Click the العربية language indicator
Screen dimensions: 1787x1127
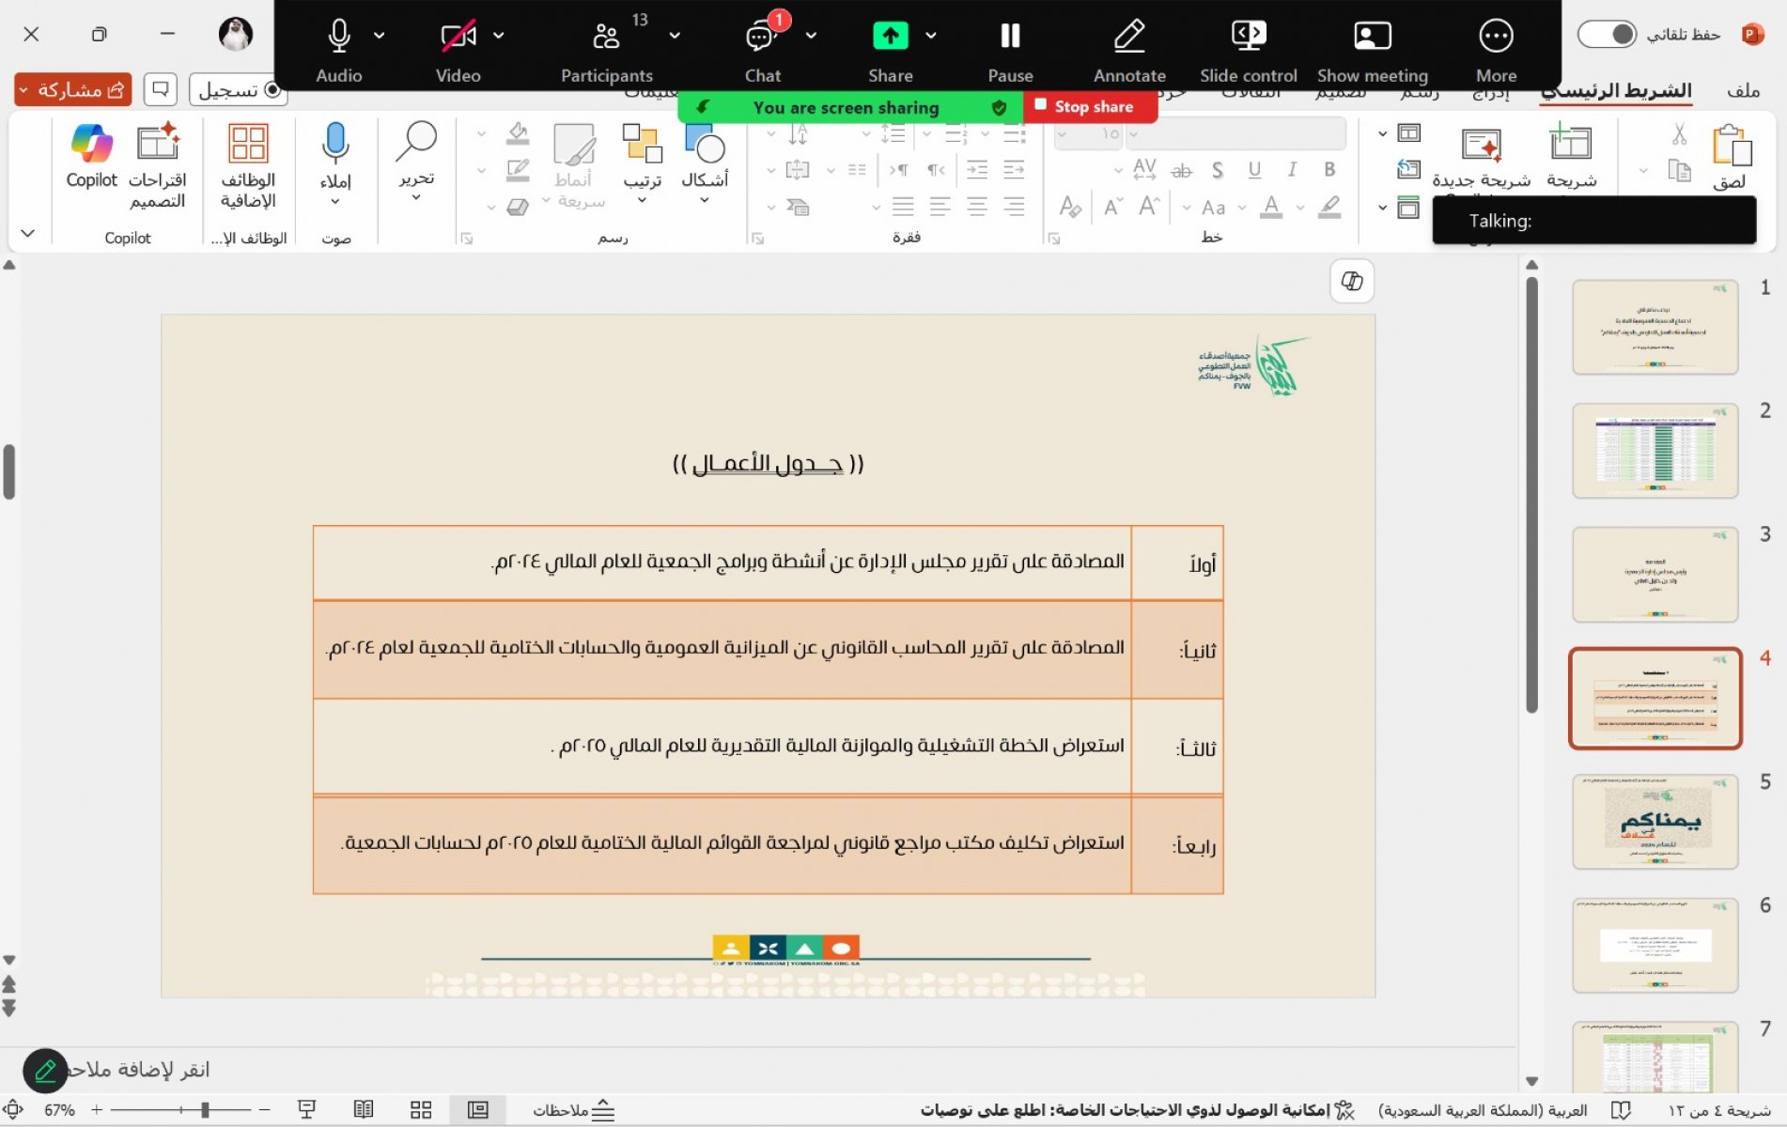pos(1483,1110)
